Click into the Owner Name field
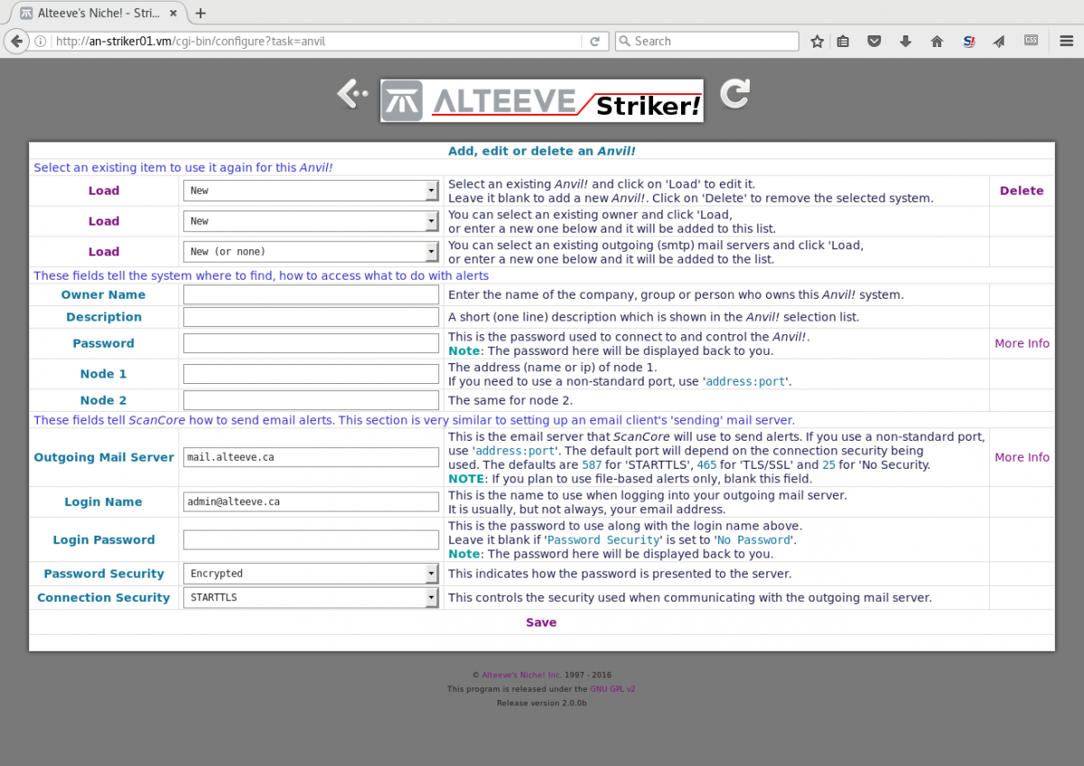Screen dimensions: 1084x766 (311, 294)
